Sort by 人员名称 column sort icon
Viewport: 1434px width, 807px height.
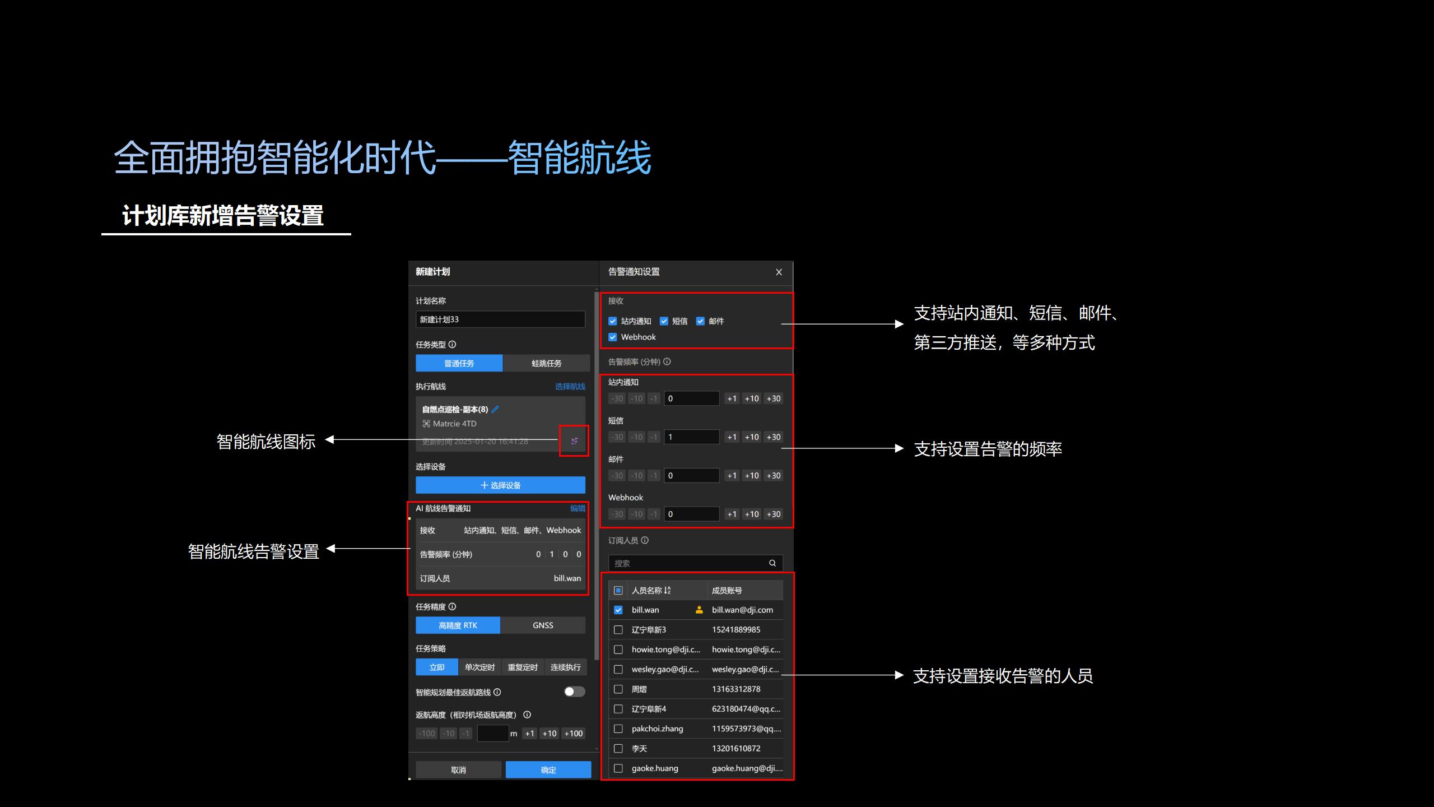coord(667,591)
